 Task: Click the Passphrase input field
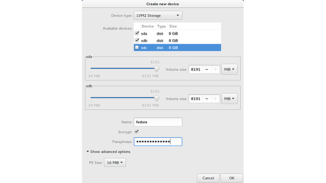pyautogui.click(x=158, y=141)
